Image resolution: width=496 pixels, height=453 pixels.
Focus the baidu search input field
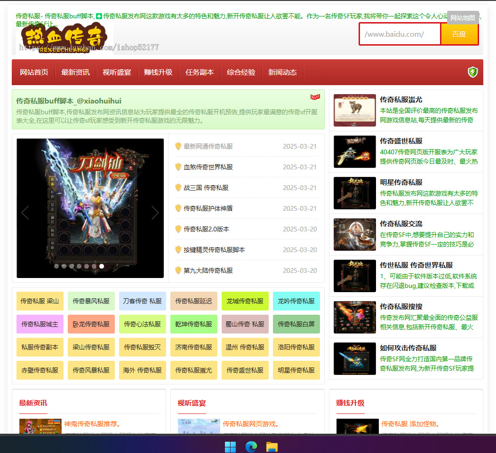400,34
